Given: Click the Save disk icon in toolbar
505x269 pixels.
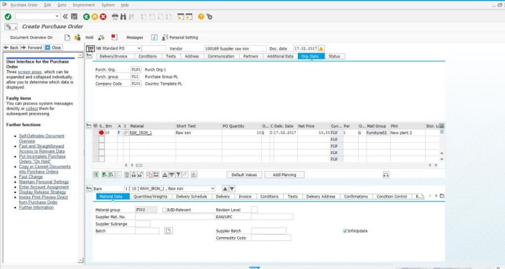Looking at the screenshot, I should tap(74, 16).
